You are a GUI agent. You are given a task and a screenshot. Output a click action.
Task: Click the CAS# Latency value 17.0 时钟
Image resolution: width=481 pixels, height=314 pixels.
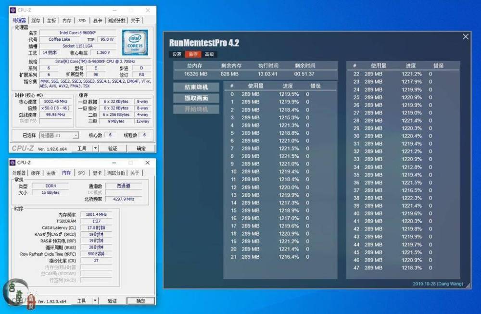click(96, 228)
